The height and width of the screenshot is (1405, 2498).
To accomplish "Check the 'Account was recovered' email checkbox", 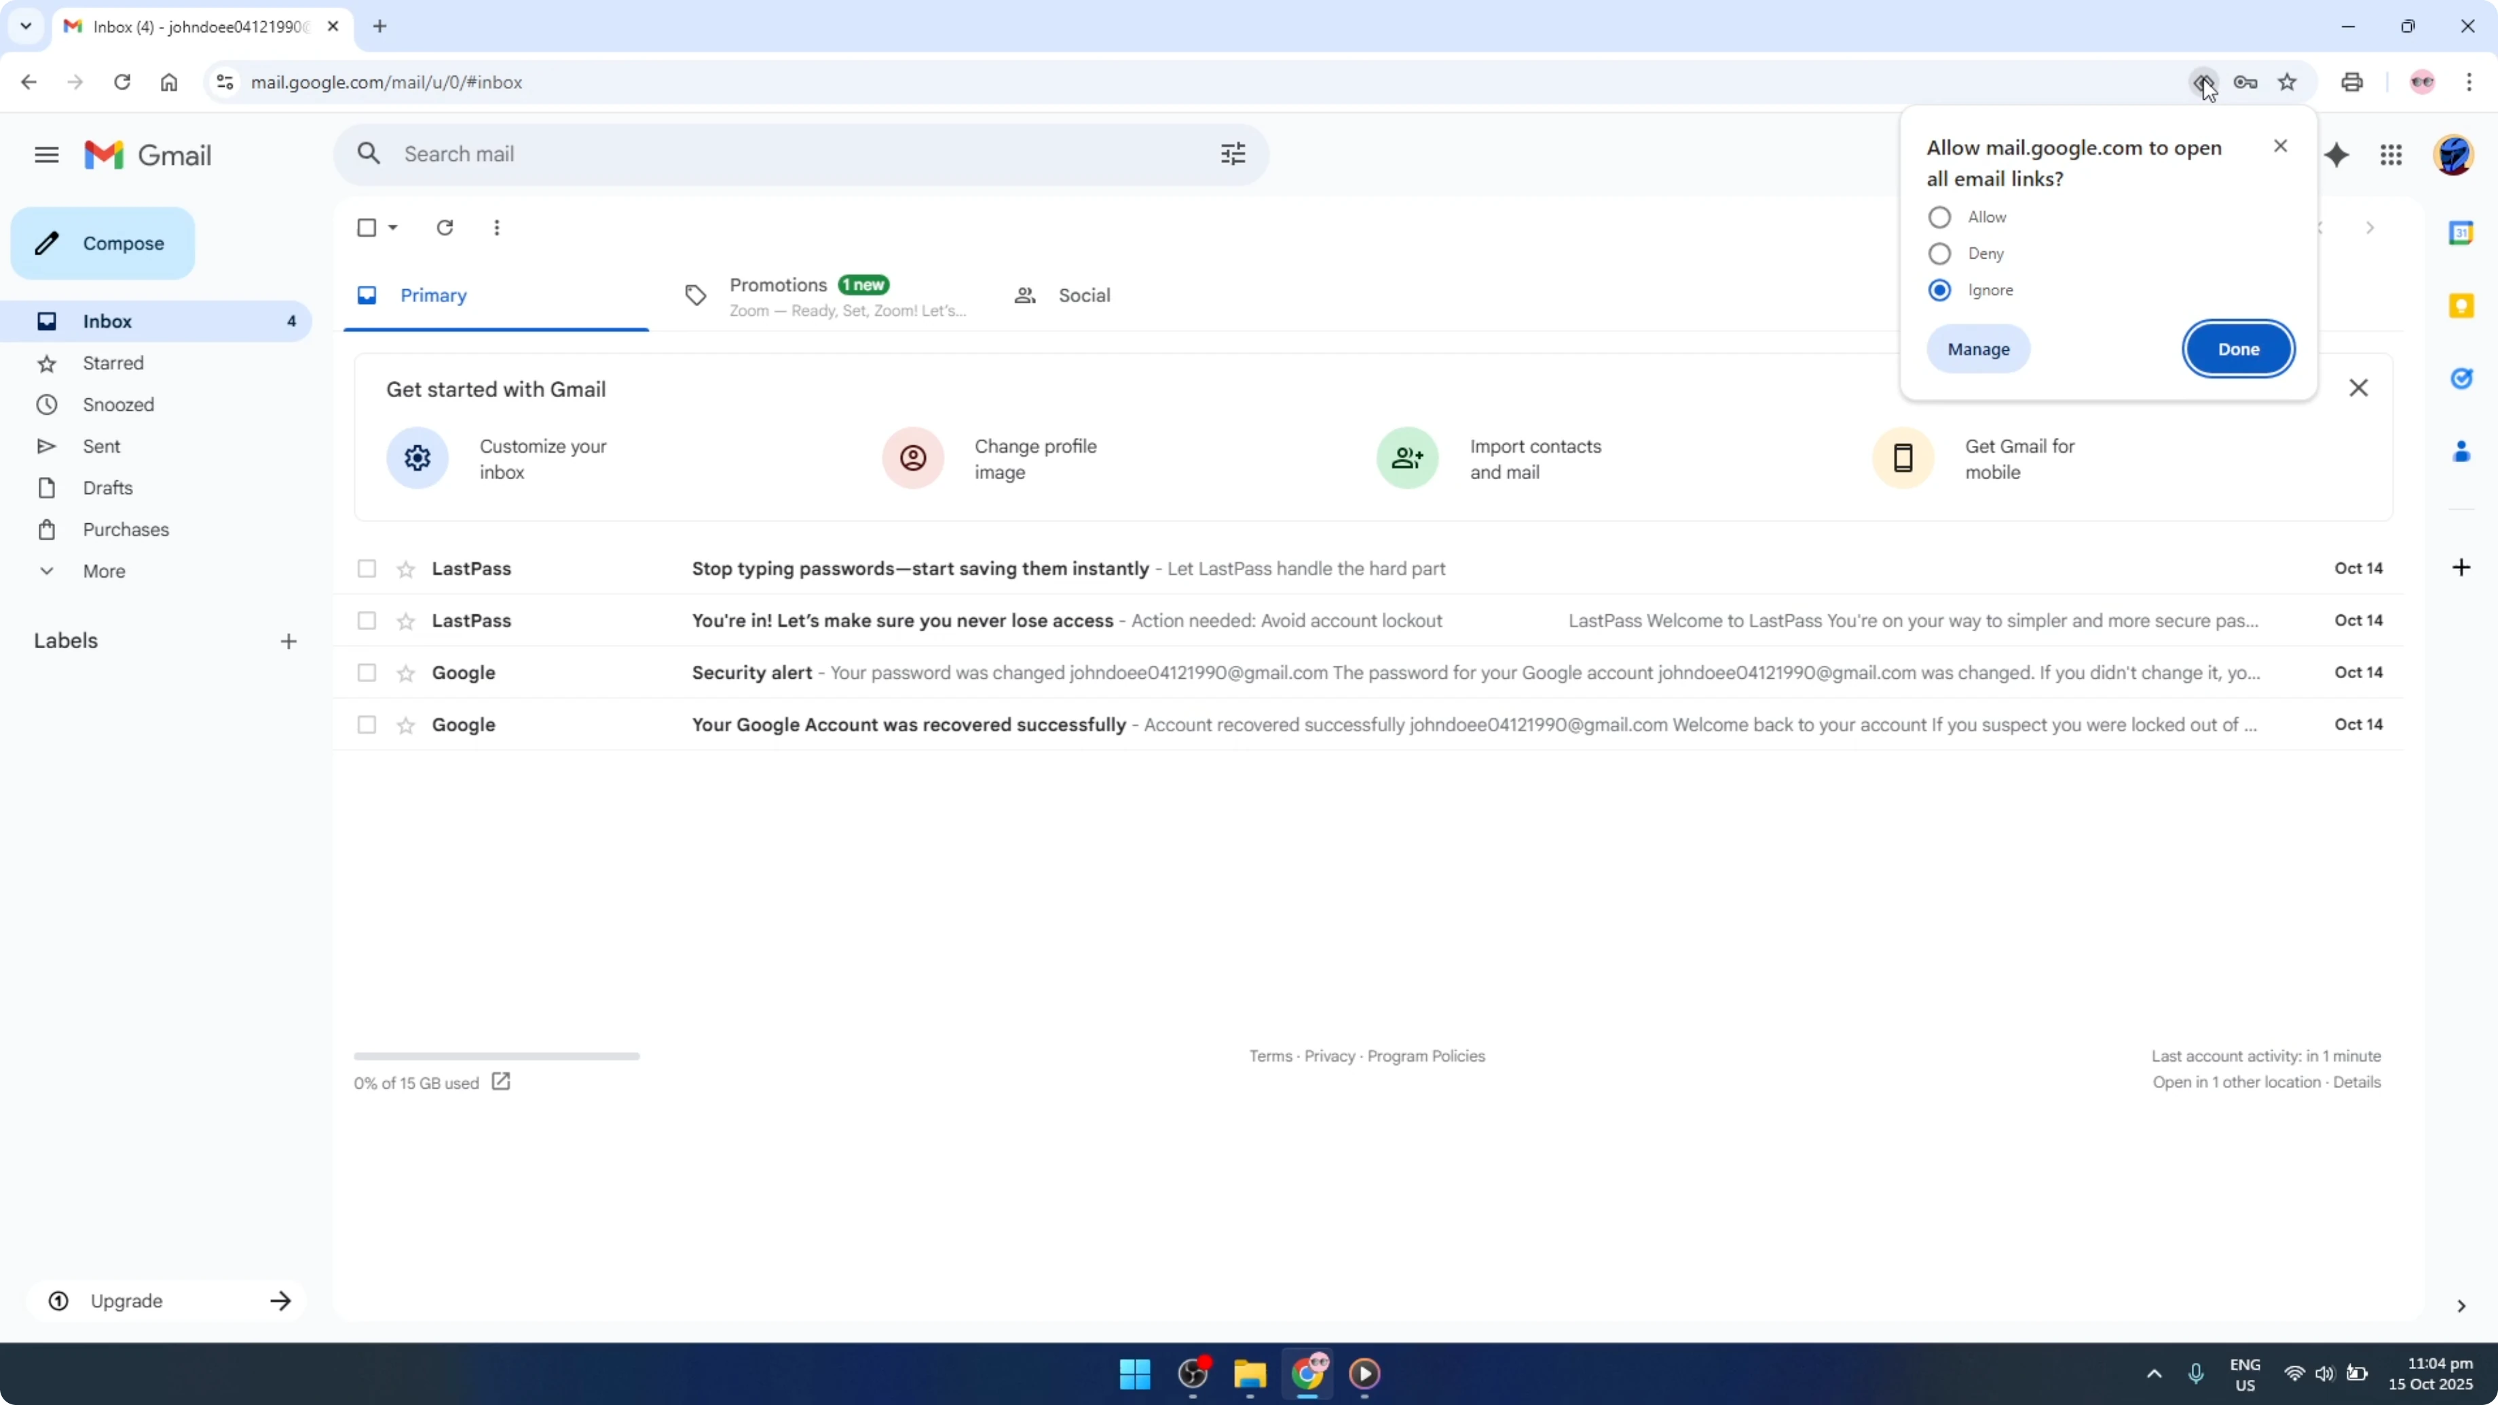I will [x=367, y=726].
